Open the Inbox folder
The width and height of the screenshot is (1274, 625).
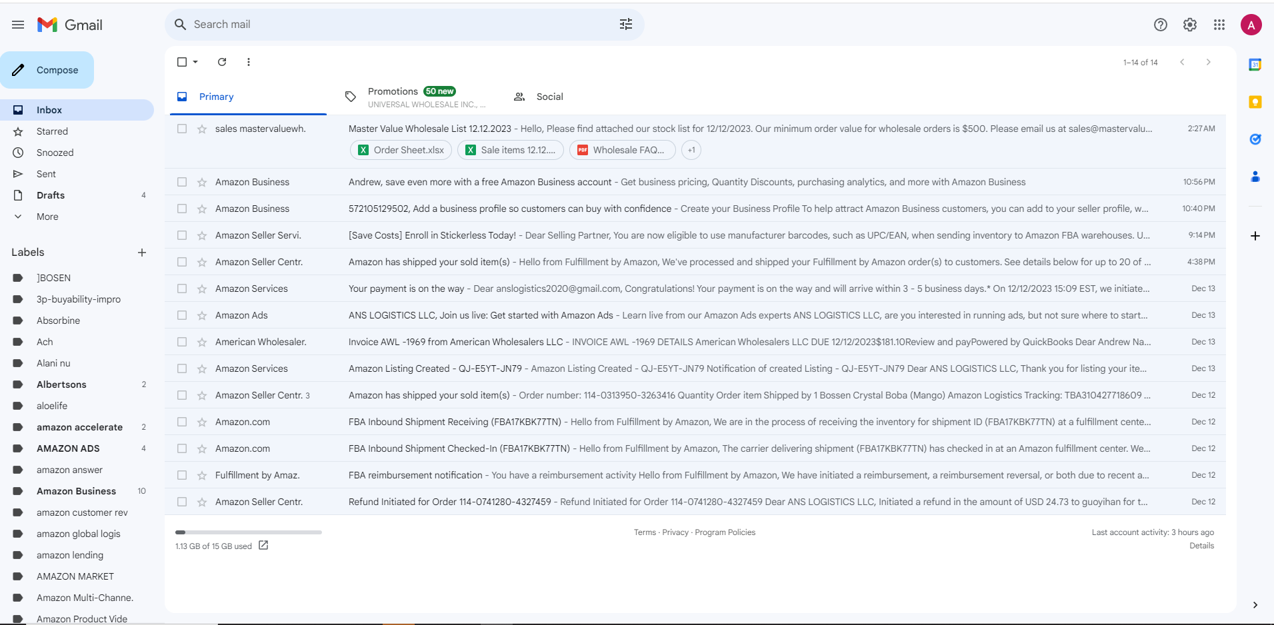click(77, 110)
